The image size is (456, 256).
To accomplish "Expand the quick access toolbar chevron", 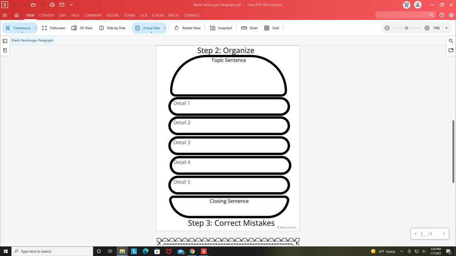I will 71,4.
